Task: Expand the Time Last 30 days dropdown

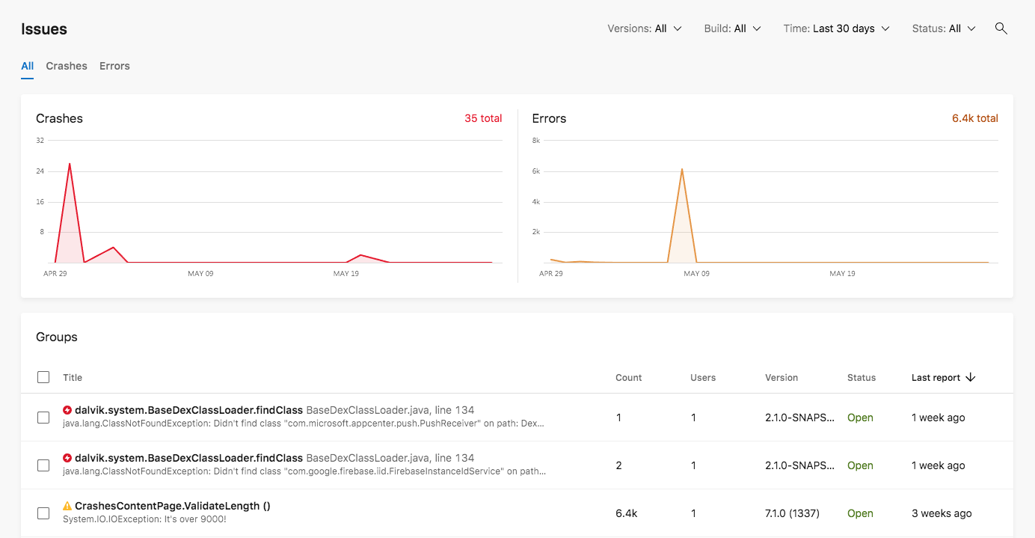Action: pyautogui.click(x=836, y=28)
